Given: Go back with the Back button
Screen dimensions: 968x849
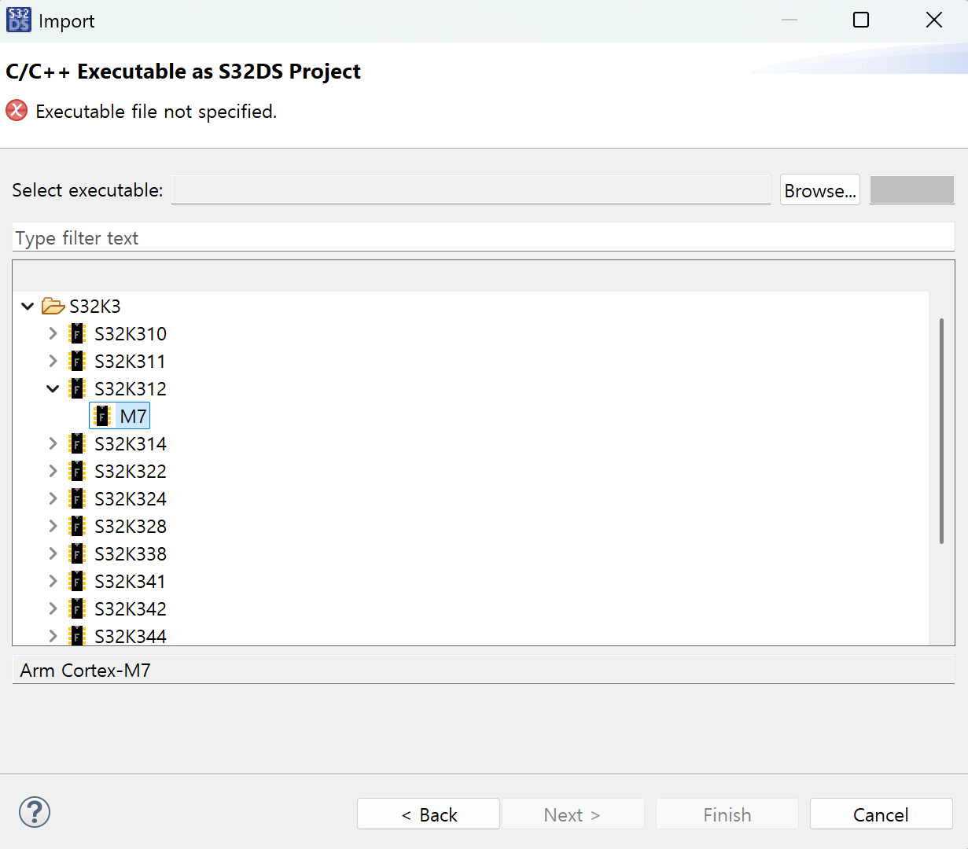Looking at the screenshot, I should (429, 814).
